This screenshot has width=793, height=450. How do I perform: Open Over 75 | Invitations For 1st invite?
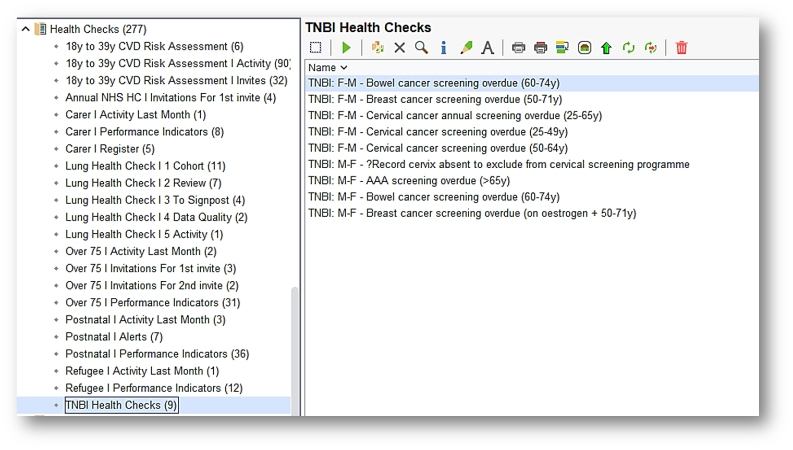click(151, 269)
